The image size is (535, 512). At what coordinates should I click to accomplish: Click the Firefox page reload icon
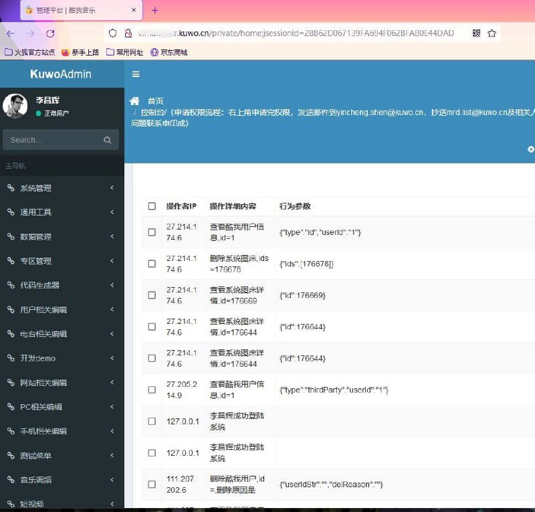50,32
